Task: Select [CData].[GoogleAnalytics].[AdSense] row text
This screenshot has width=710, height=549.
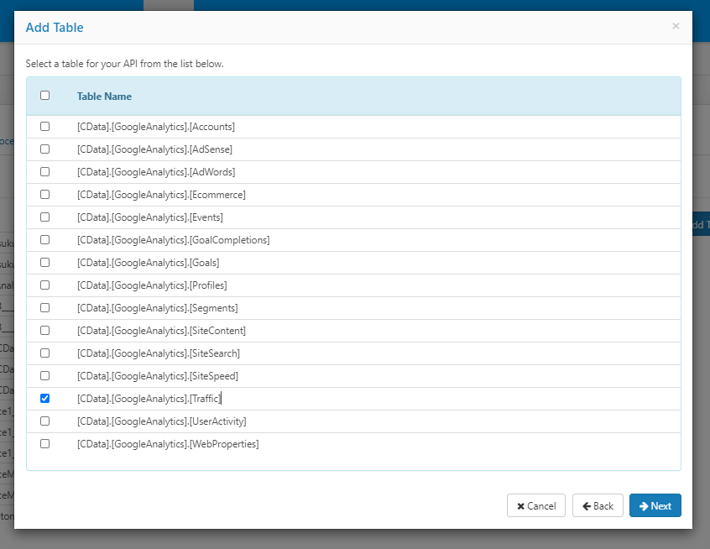Action: coord(154,149)
